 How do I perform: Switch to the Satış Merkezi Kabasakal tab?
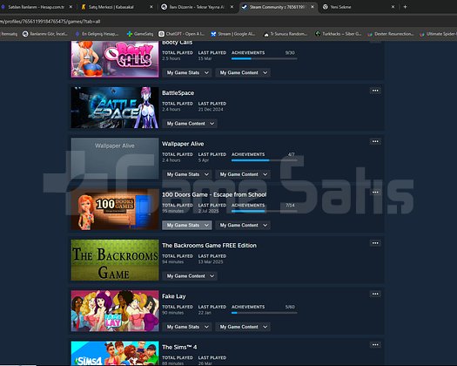[x=117, y=7]
